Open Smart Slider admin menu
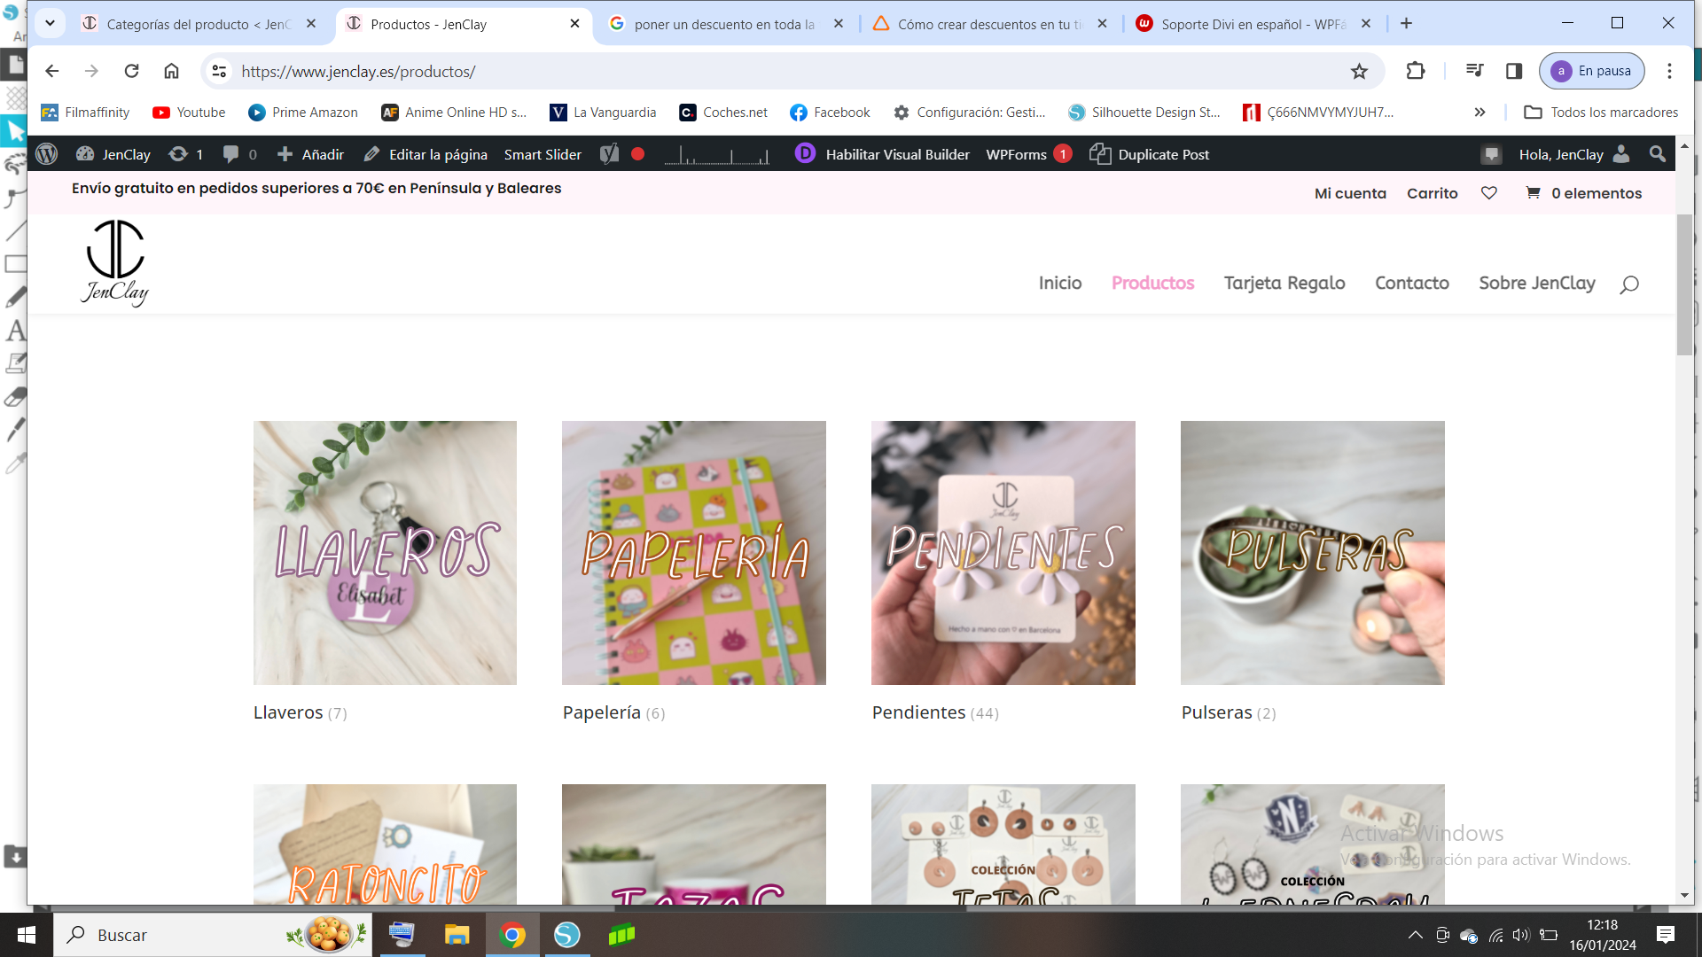Viewport: 1702px width, 957px height. [x=543, y=154]
